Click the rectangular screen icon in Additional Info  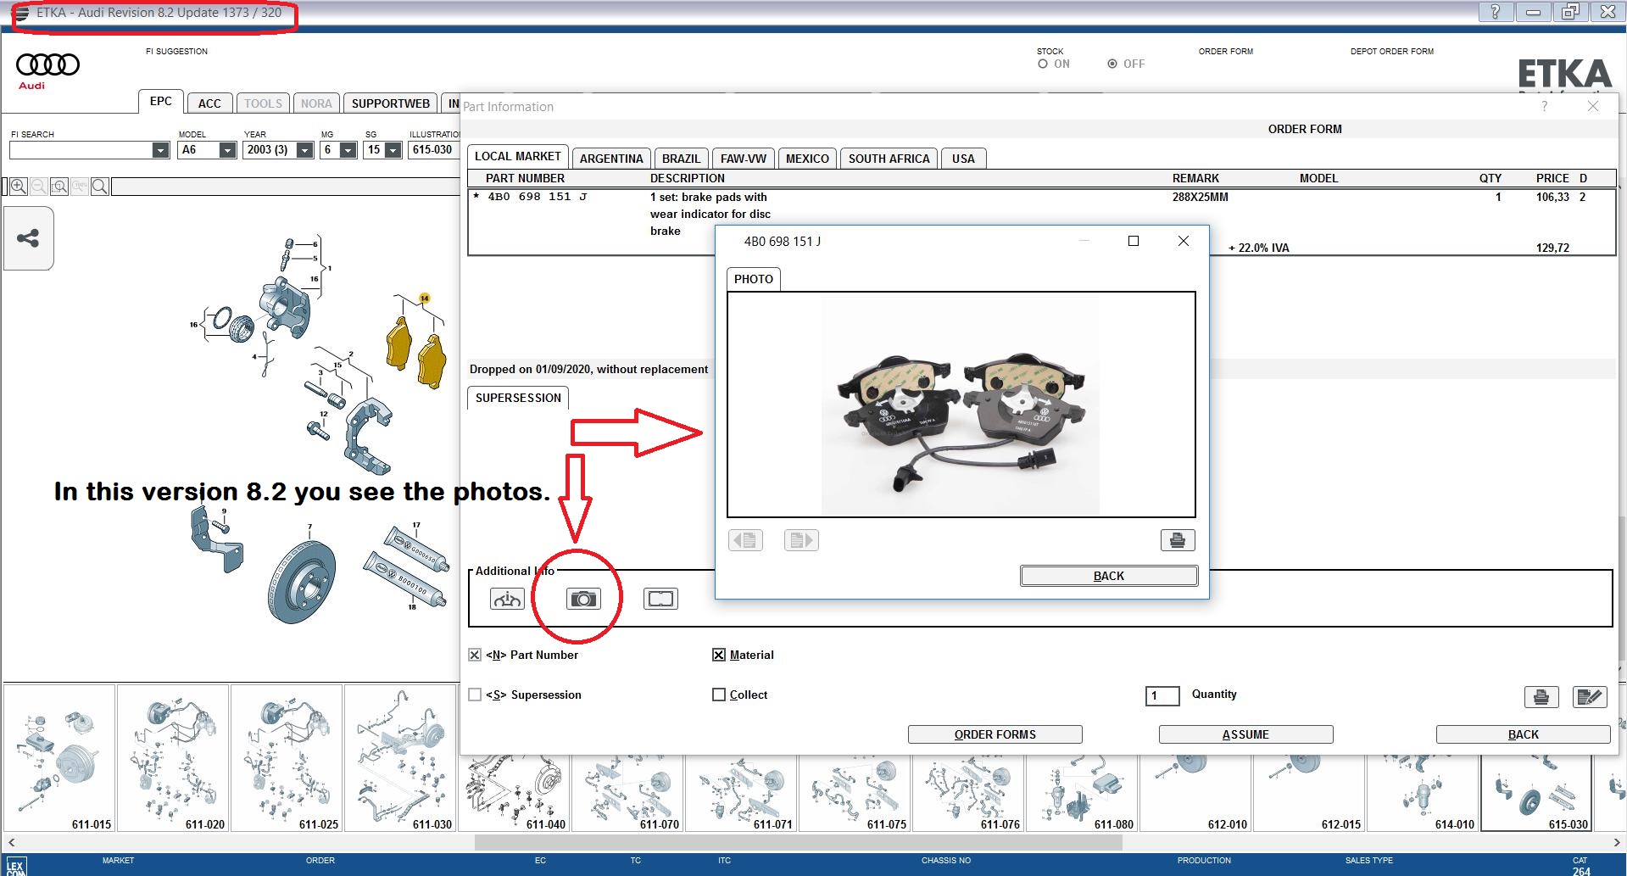point(660,599)
